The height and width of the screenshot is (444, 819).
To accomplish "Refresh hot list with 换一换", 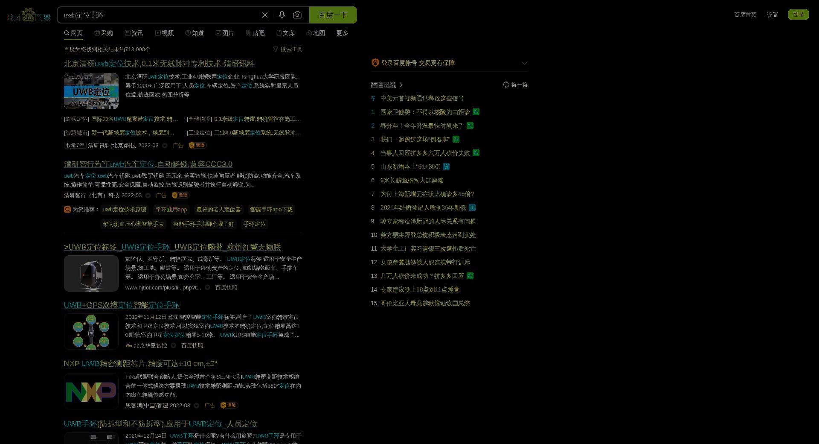I will tap(515, 85).
